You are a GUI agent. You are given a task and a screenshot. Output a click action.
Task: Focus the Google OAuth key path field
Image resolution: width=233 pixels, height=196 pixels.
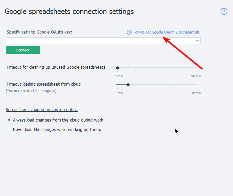(x=100, y=41)
